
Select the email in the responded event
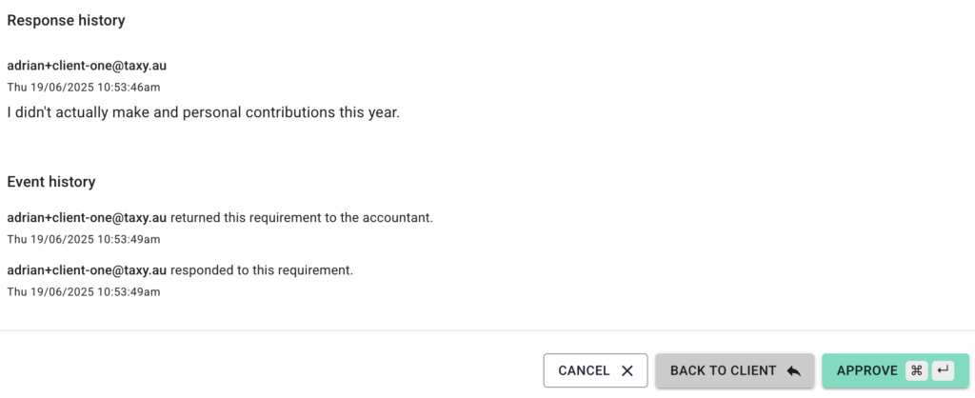[87, 269]
